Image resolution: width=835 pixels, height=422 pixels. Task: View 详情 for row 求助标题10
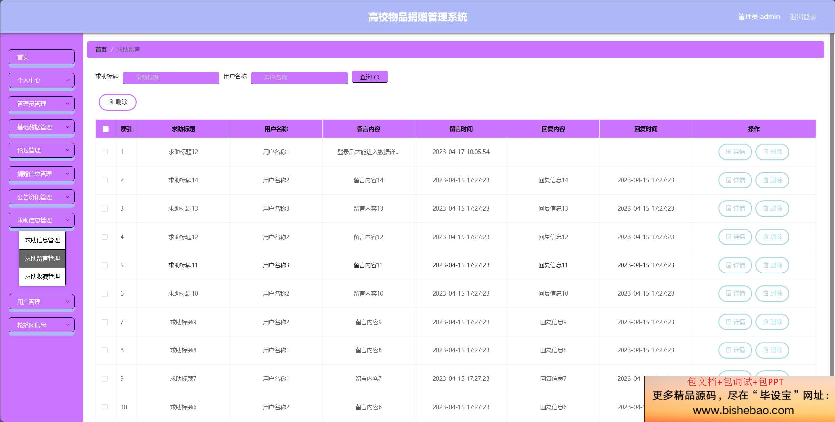coord(735,293)
